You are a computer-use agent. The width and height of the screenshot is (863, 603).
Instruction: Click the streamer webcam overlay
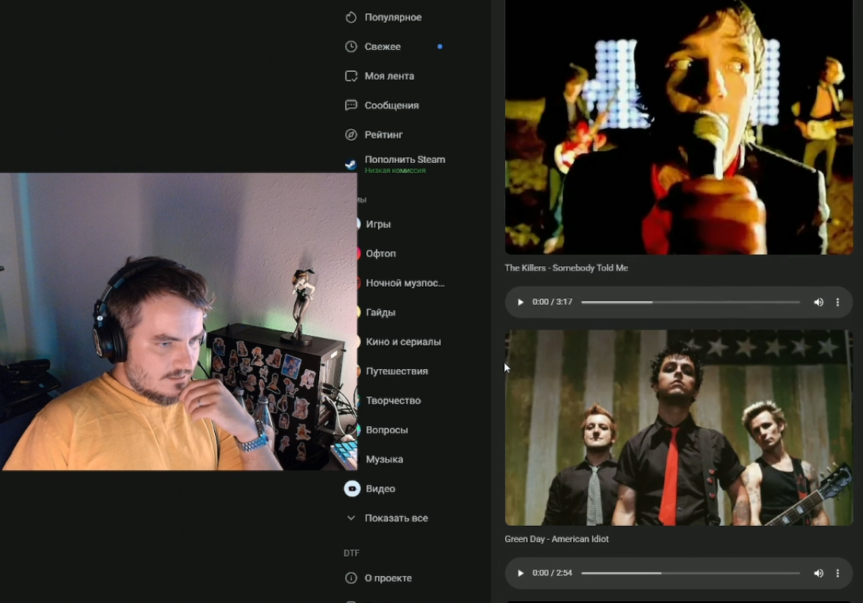[x=178, y=322]
